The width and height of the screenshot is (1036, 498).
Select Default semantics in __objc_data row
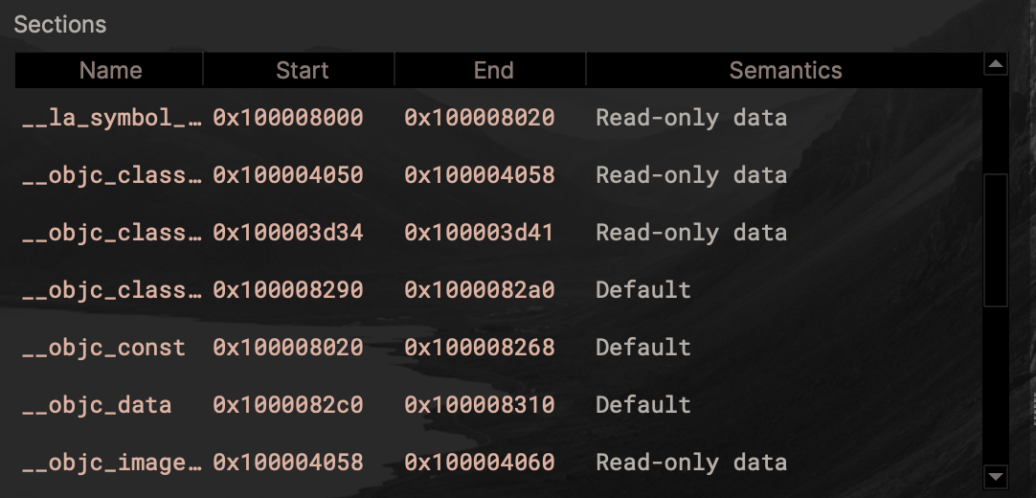coord(643,405)
